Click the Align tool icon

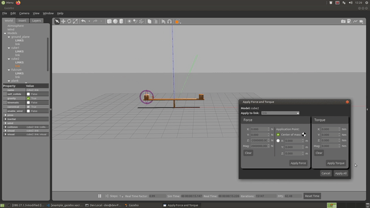(x=163, y=21)
